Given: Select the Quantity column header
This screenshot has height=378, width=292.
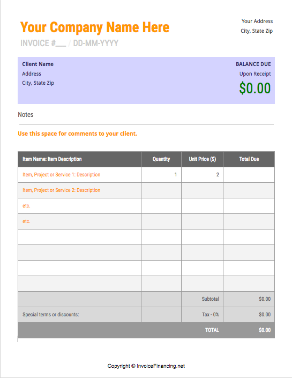Looking at the screenshot, I should [161, 159].
